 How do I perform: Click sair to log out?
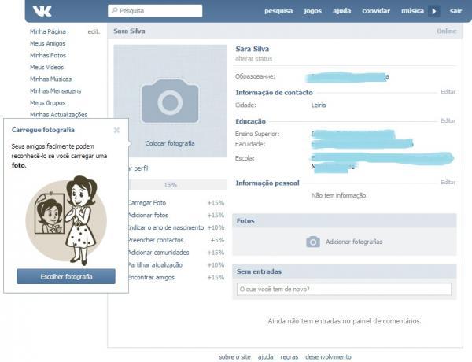[455, 11]
